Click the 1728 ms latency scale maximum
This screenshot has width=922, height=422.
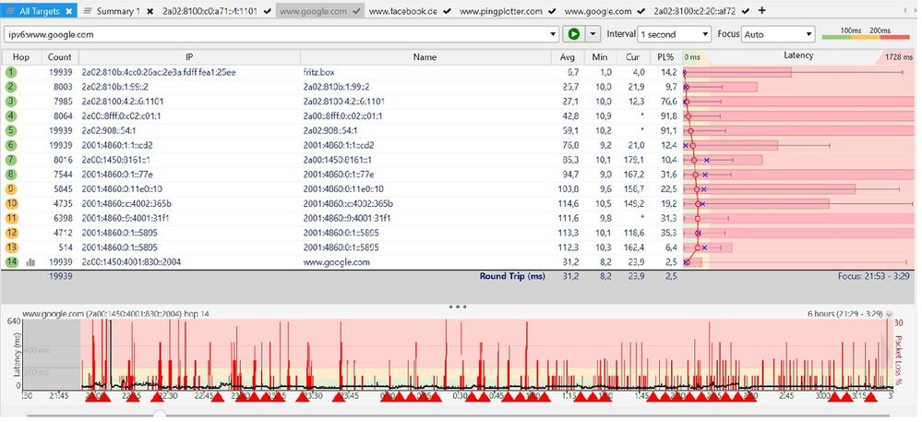(900, 57)
